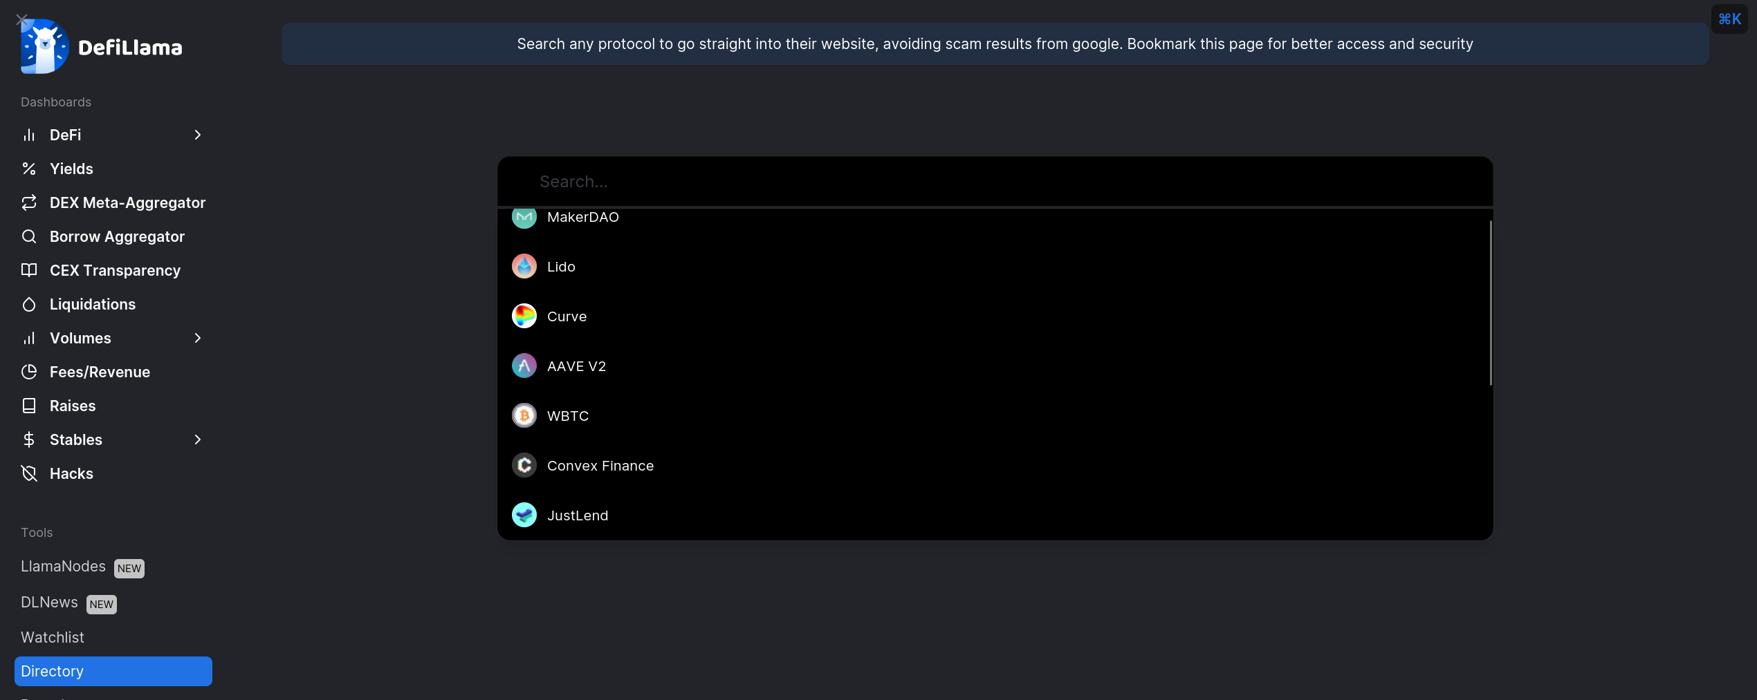1757x700 pixels.
Task: Click the AAVE V2 logo icon
Action: click(x=524, y=366)
